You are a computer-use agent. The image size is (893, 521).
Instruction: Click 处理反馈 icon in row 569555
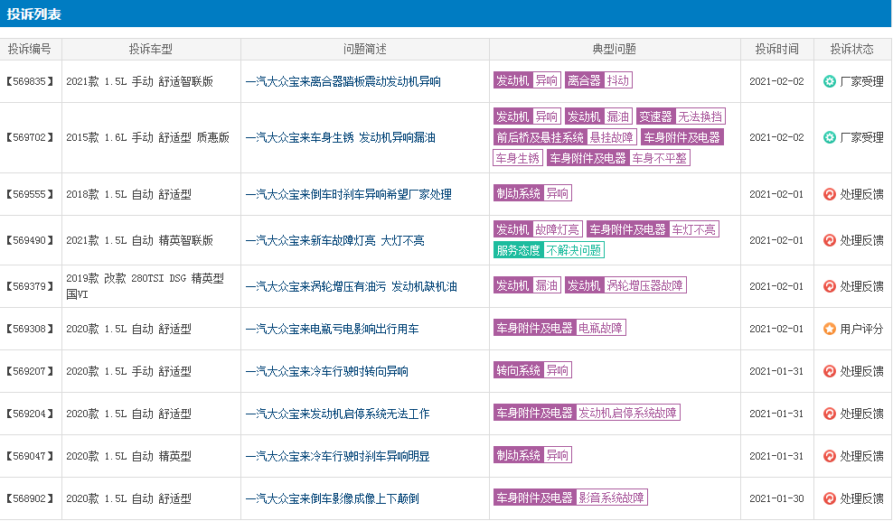829,194
